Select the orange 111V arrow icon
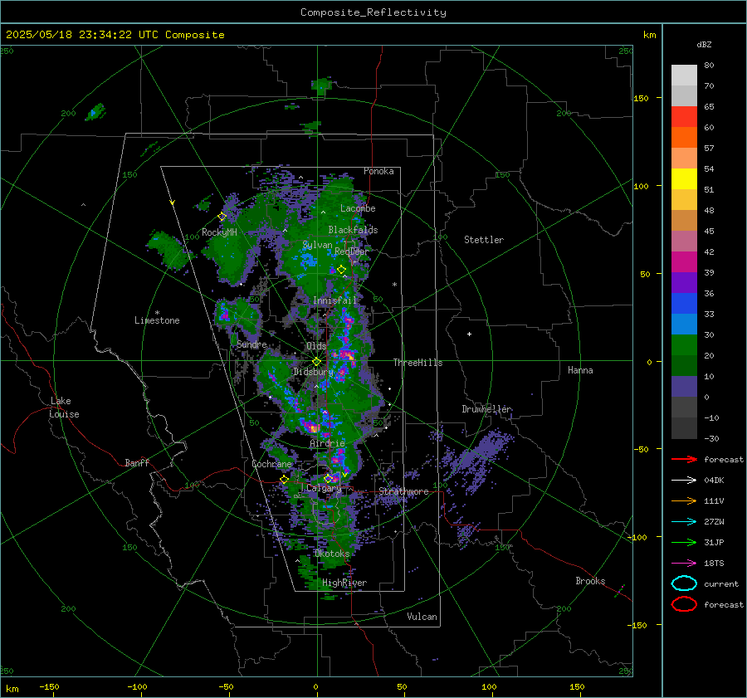 (x=684, y=500)
